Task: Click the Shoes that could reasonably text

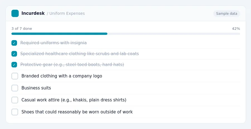Action: click(x=77, y=112)
